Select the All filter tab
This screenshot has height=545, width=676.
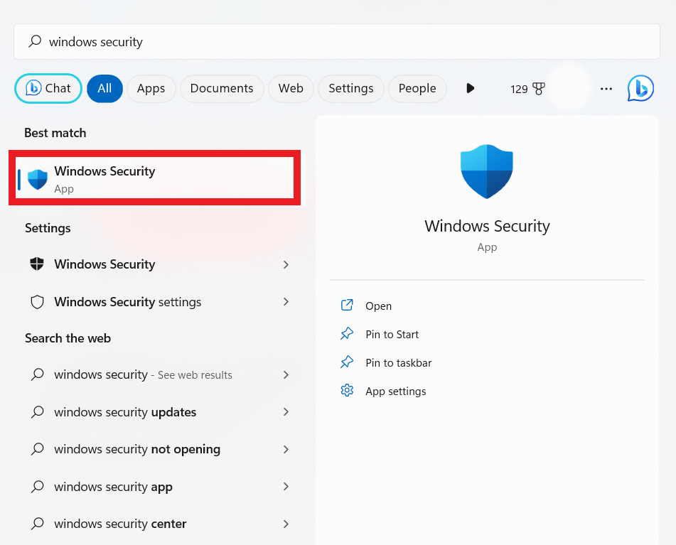pyautogui.click(x=104, y=88)
